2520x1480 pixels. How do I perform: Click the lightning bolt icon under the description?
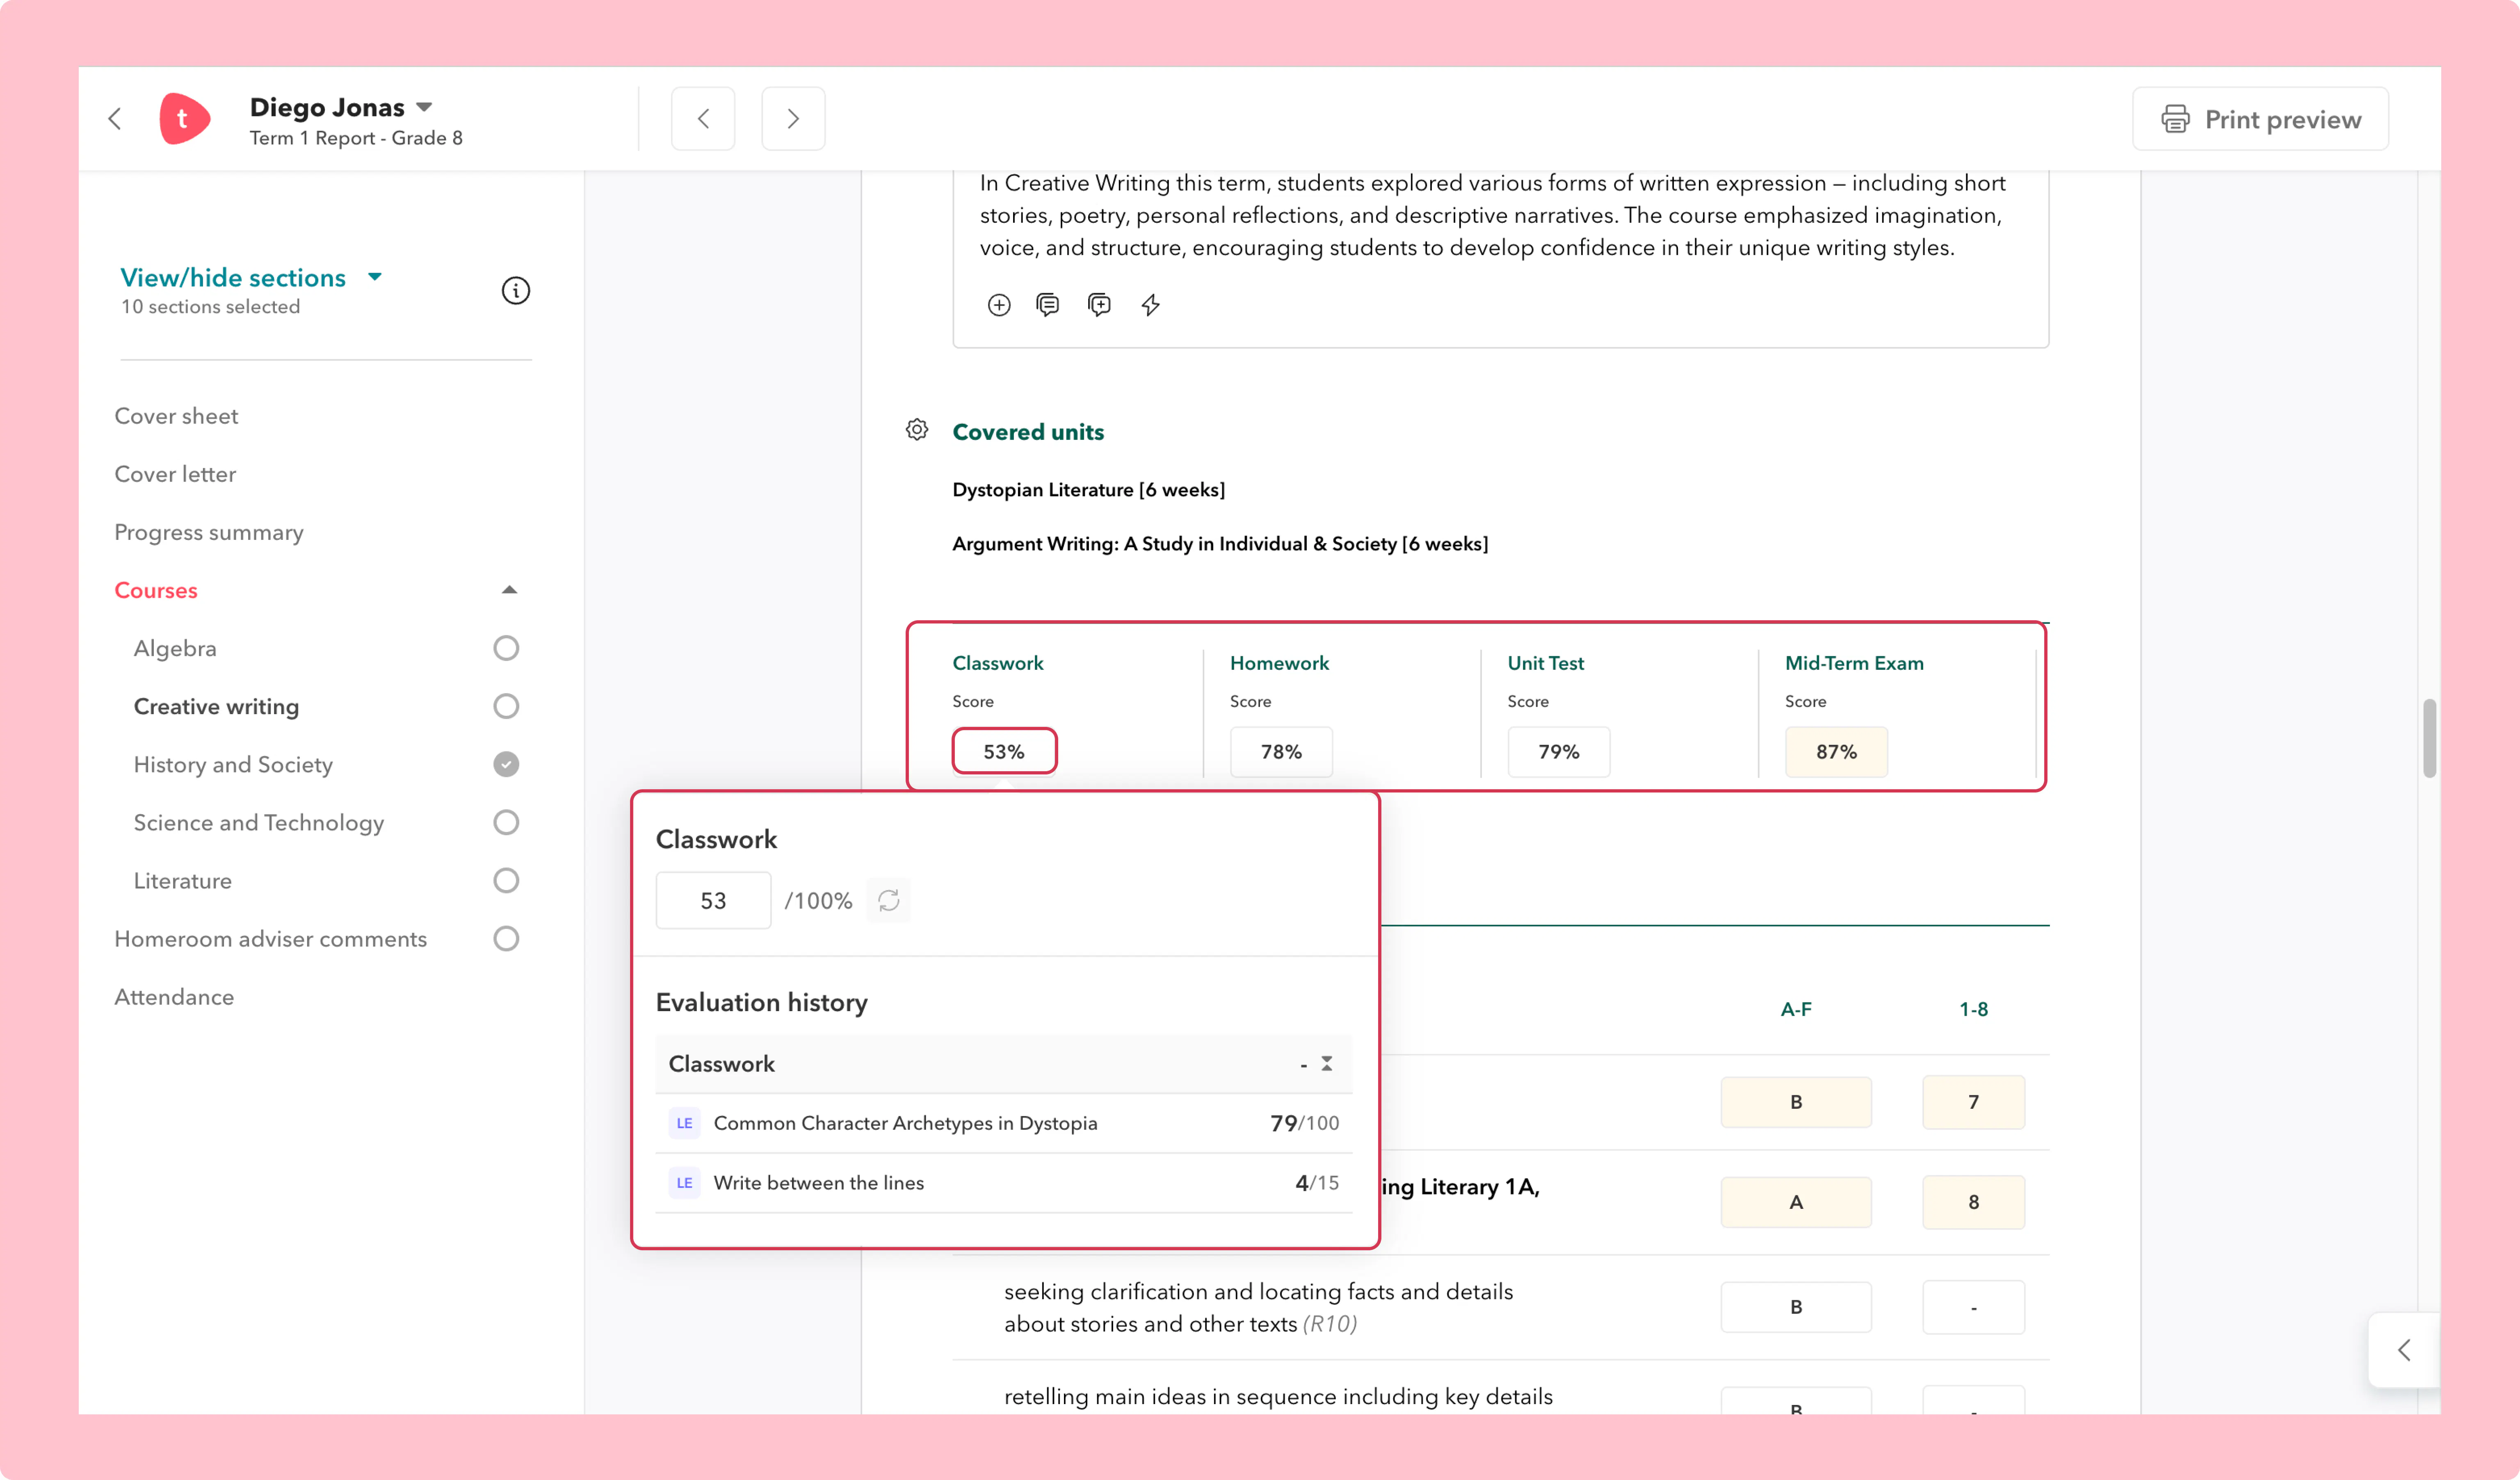(1150, 305)
